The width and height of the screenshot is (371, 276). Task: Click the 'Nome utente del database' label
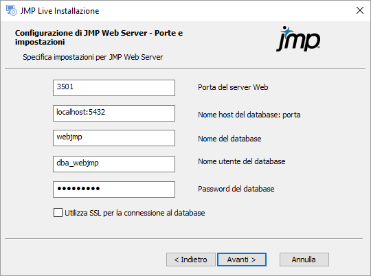pyautogui.click(x=242, y=161)
